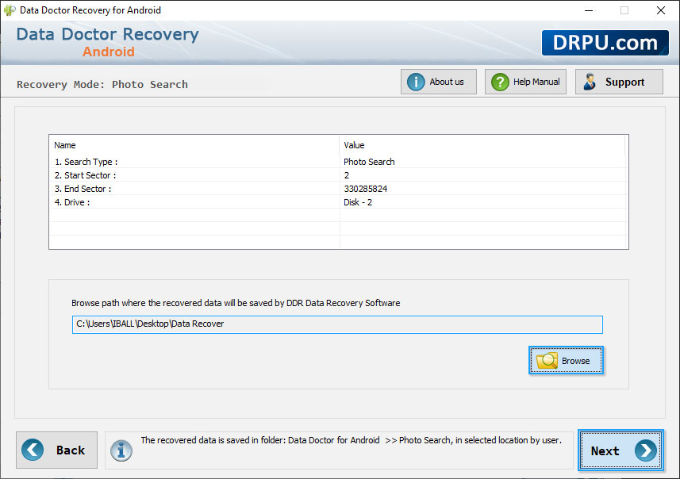The image size is (680, 479).
Task: Click the Android app icon in title bar
Action: [x=10, y=10]
